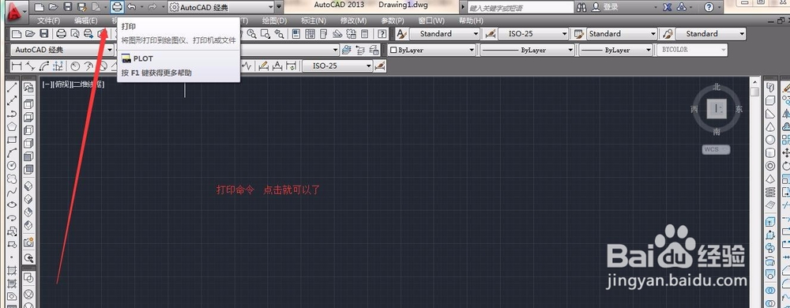Click Save icon in quick access toolbar
This screenshot has height=308, width=790.
[x=67, y=7]
